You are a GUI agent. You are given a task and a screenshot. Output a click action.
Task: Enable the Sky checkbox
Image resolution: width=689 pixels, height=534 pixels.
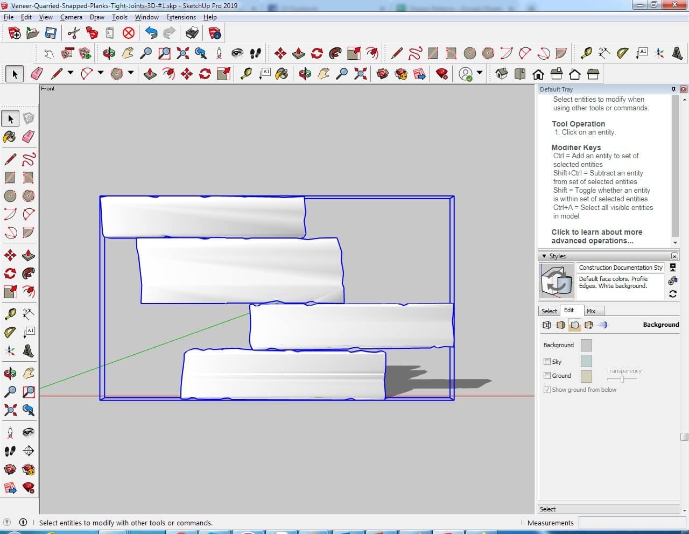pyautogui.click(x=547, y=362)
